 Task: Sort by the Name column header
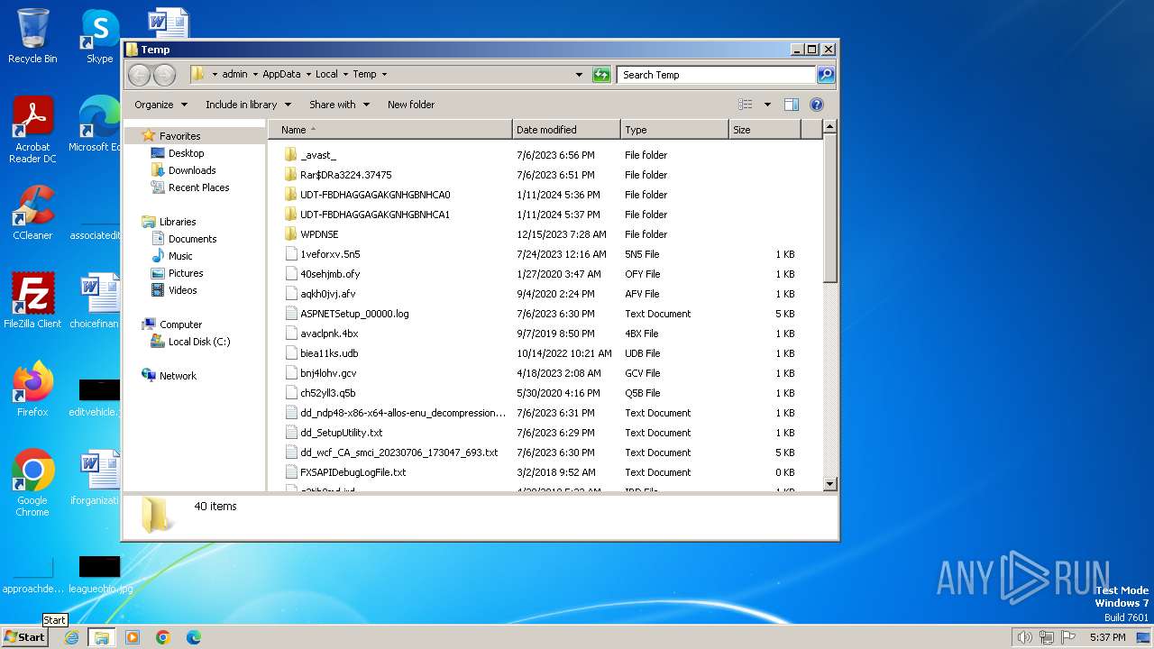point(389,130)
